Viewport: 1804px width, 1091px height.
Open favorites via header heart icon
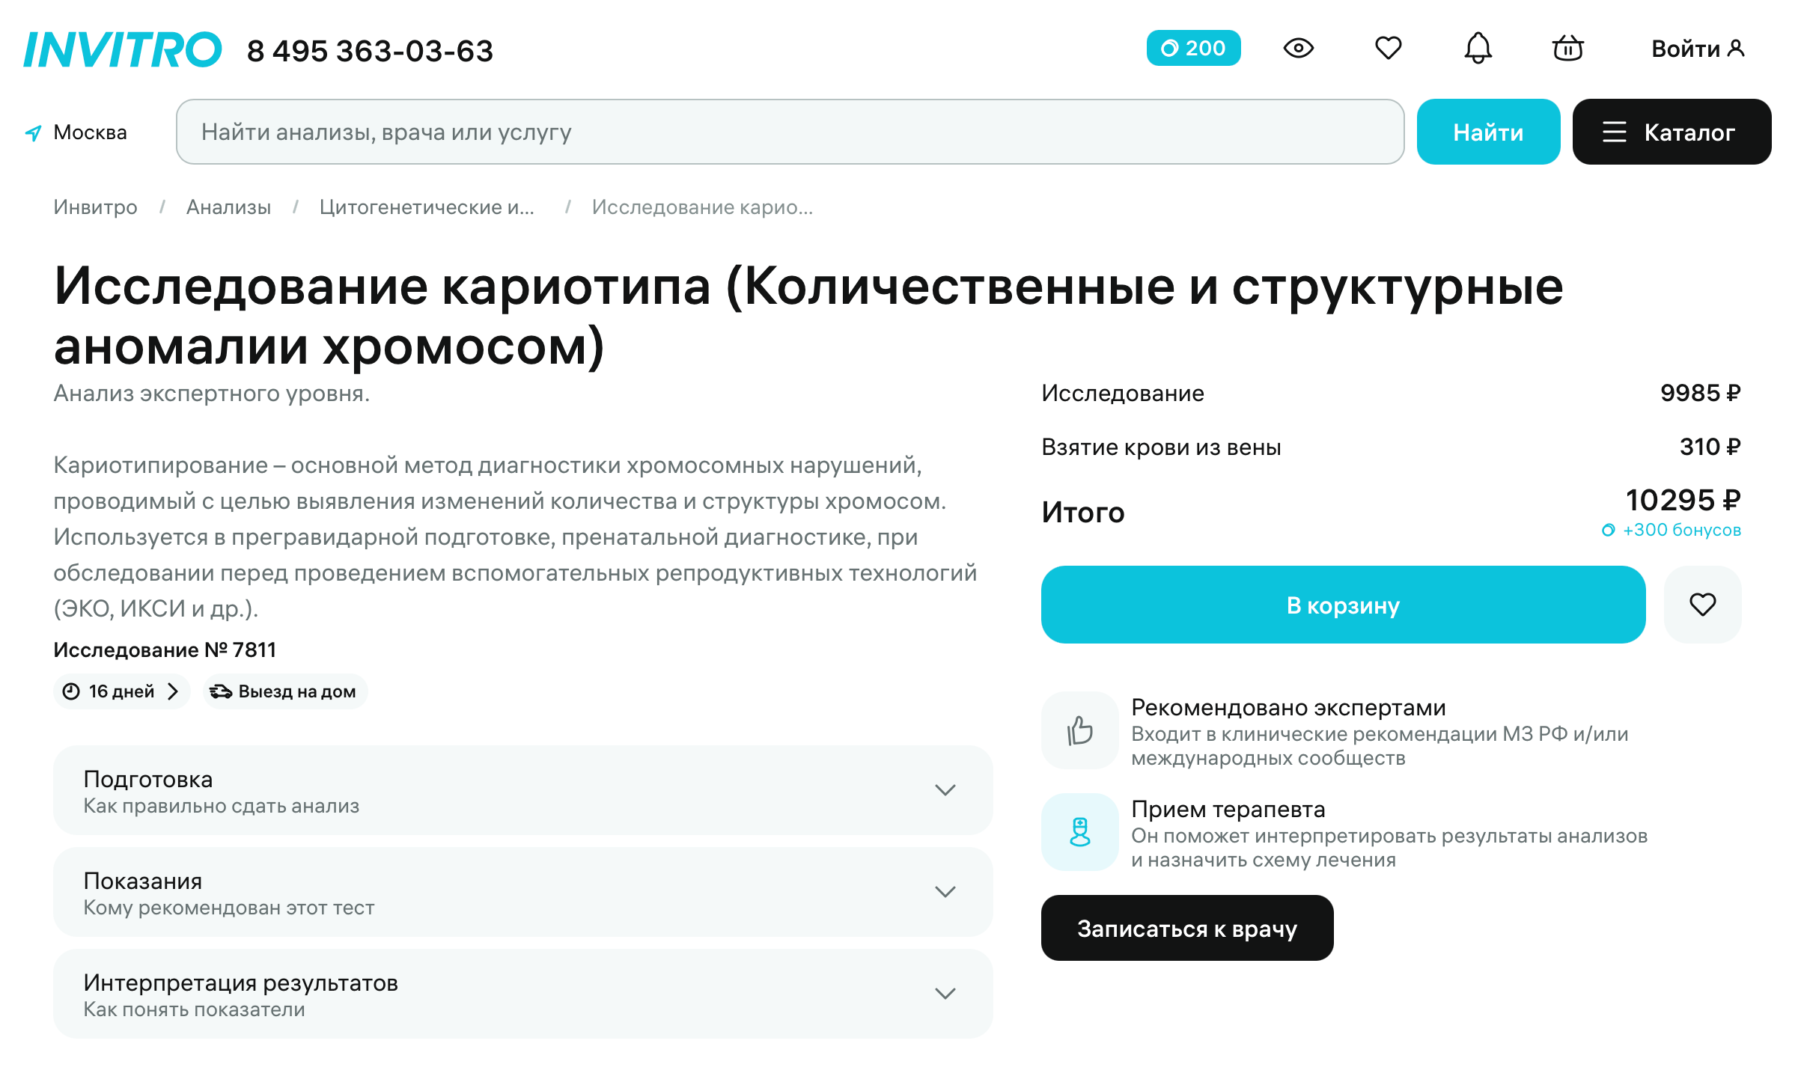1388,48
